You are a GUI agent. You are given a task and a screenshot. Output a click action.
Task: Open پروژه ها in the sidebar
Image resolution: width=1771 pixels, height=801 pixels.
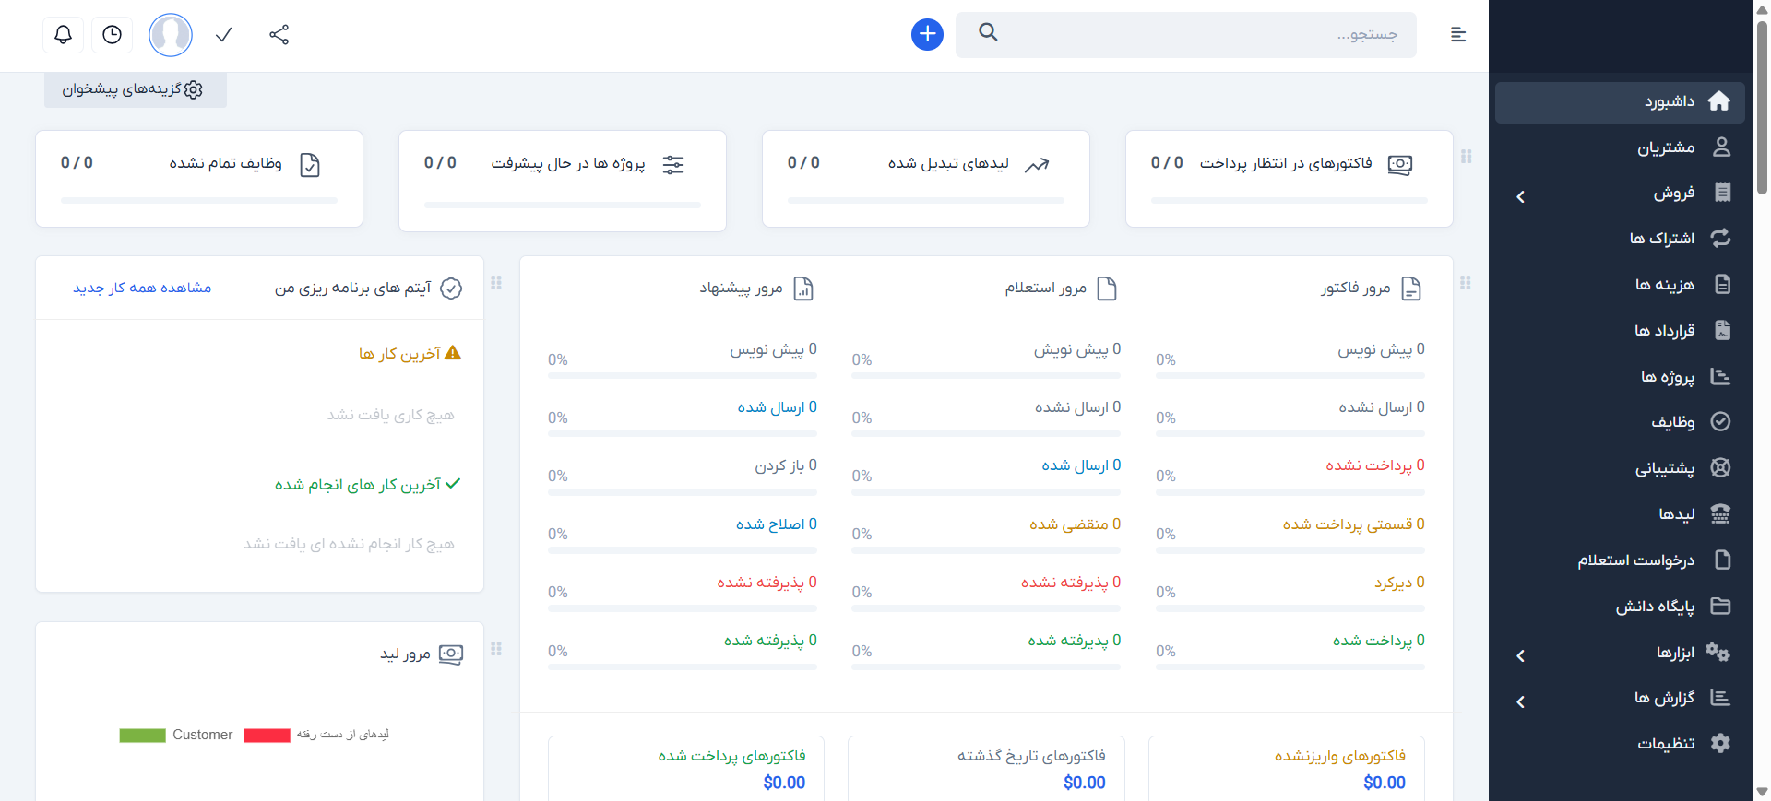click(1667, 377)
